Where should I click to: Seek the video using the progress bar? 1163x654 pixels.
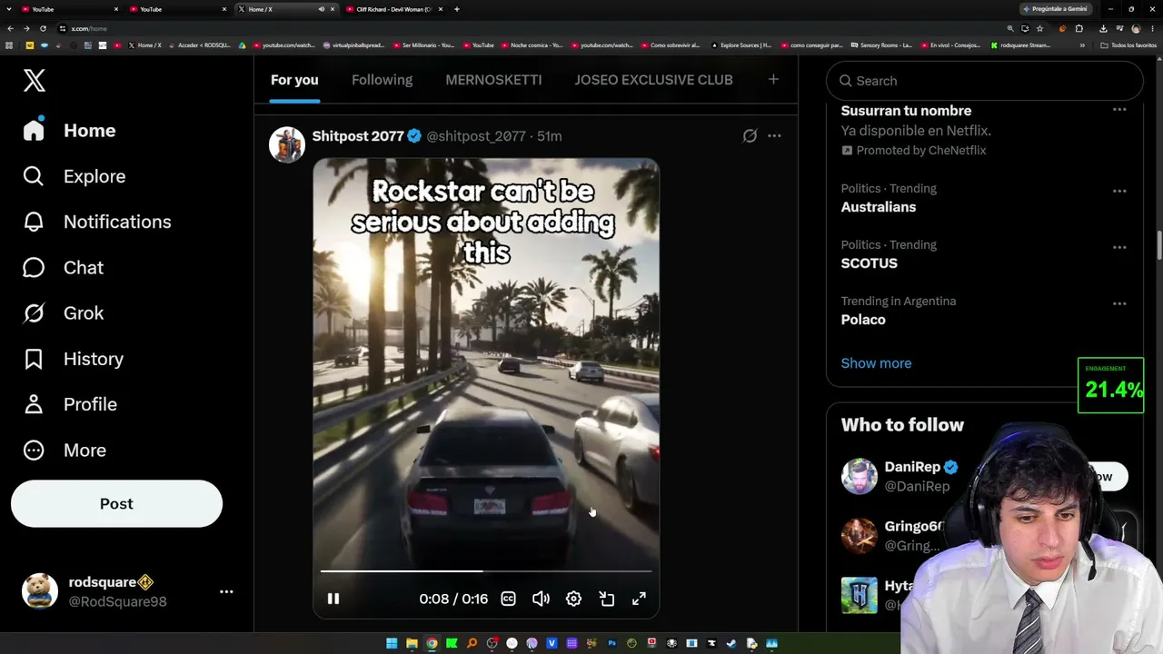pos(486,571)
